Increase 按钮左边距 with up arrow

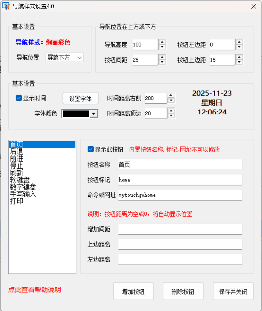click(239, 42)
